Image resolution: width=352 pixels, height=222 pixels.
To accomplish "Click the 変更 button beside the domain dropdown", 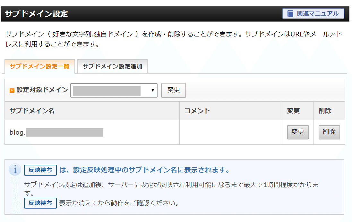I will tap(174, 90).
